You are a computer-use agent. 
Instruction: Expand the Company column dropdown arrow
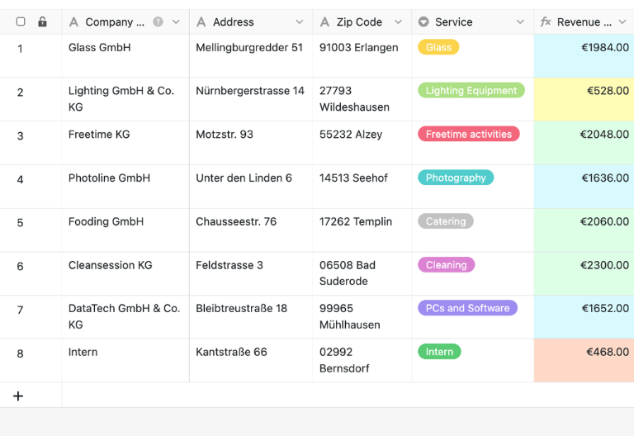[176, 21]
